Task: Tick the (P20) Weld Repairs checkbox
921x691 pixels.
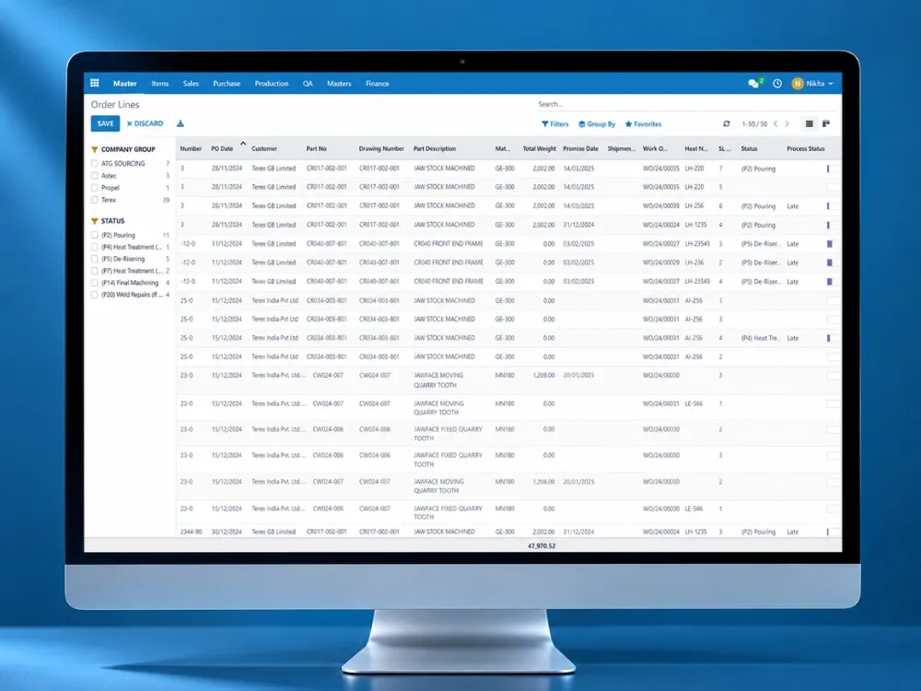Action: [x=95, y=295]
